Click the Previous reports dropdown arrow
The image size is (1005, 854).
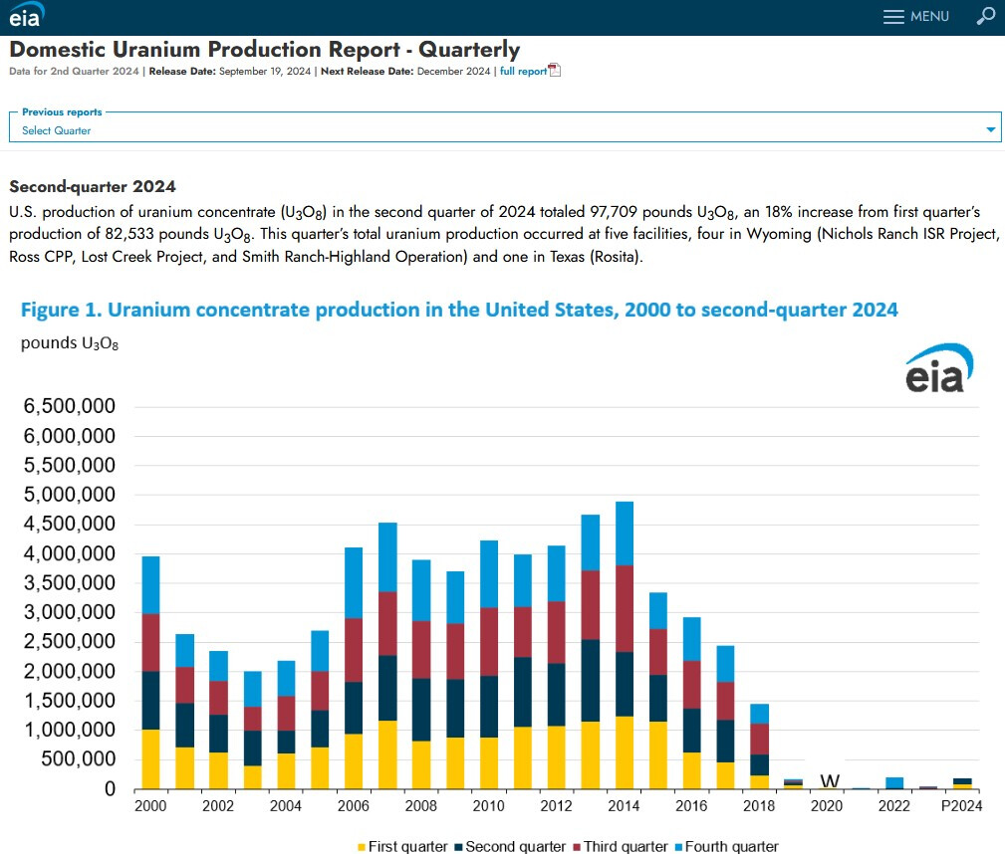[x=990, y=130]
